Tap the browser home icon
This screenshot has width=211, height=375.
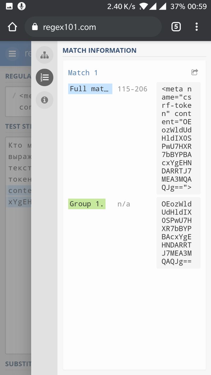(12, 27)
